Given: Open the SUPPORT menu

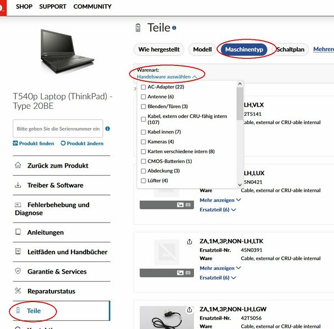Looking at the screenshot, I should tap(53, 7).
